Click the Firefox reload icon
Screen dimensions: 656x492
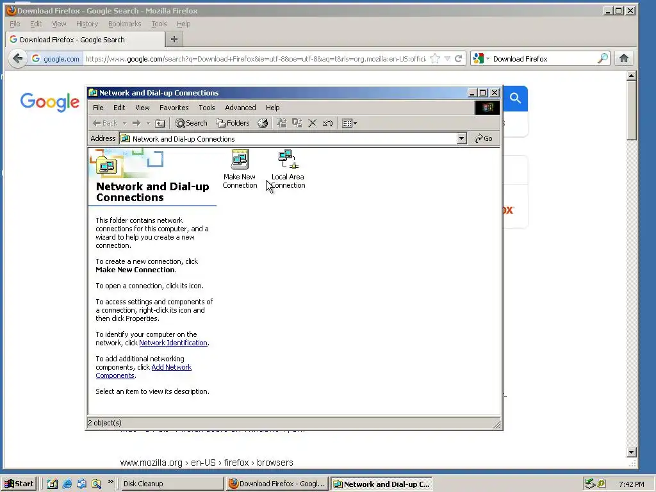pyautogui.click(x=459, y=58)
